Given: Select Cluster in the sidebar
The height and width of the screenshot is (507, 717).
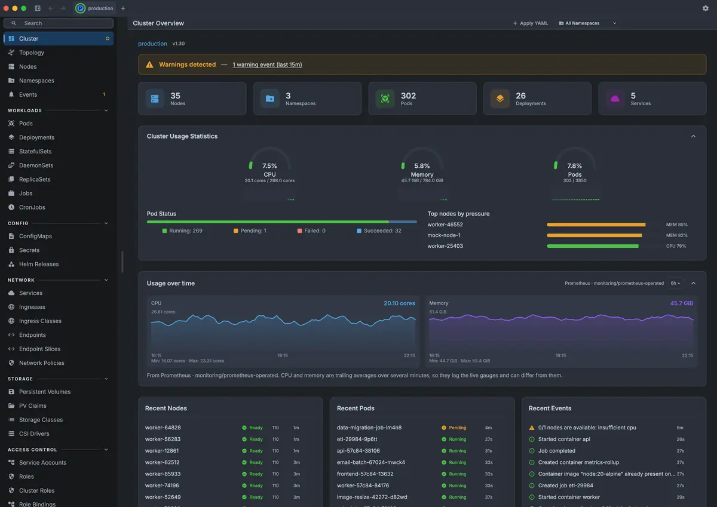Looking at the screenshot, I should [x=59, y=38].
